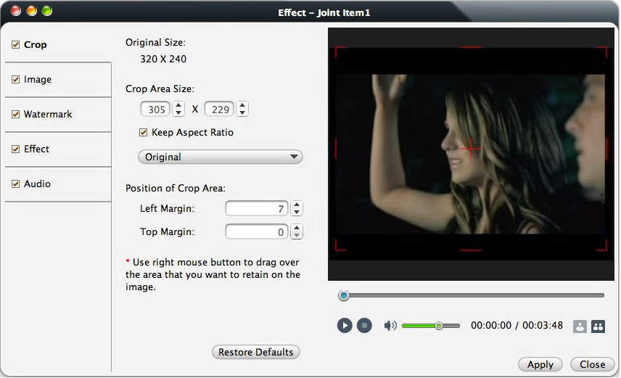Click the crop width field 305
The height and width of the screenshot is (378, 621).
tap(155, 110)
